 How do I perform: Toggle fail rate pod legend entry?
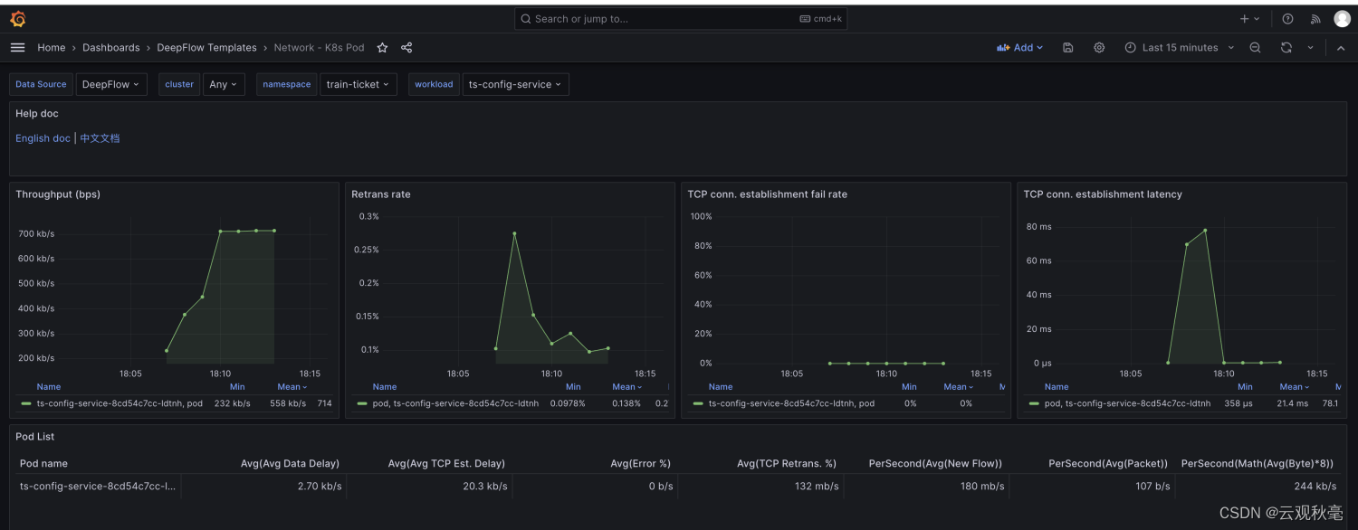tap(791, 403)
